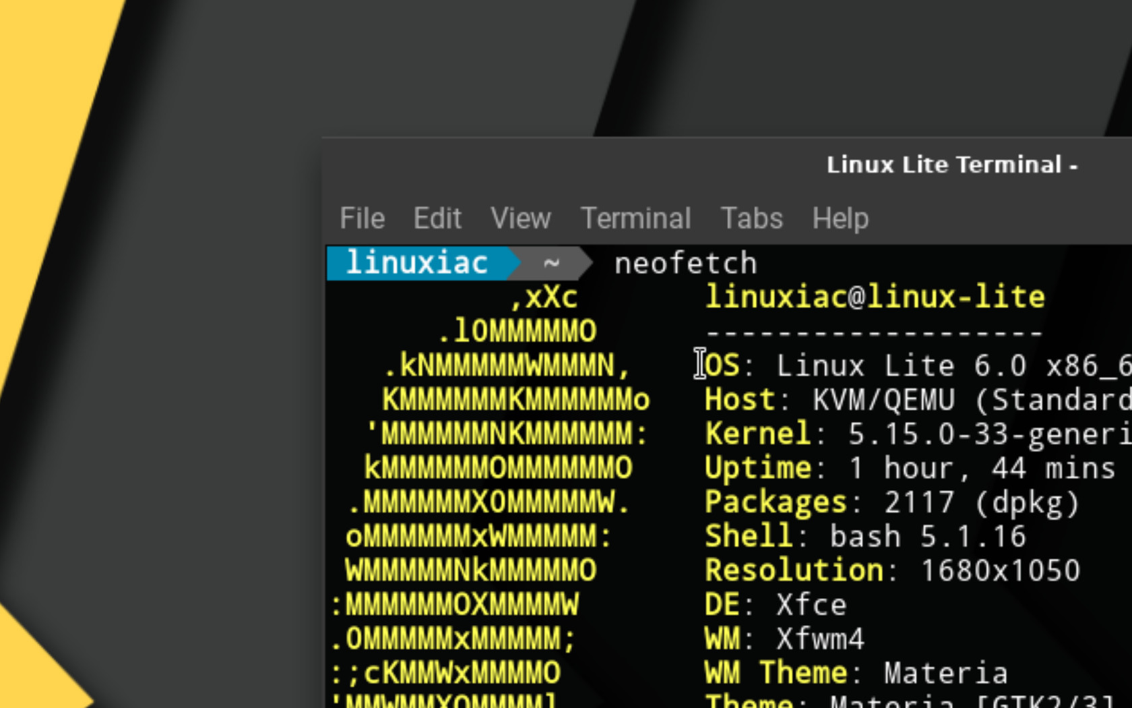The width and height of the screenshot is (1132, 708).
Task: Click the .lOMMMMMO ASCII logo line
Action: point(517,332)
